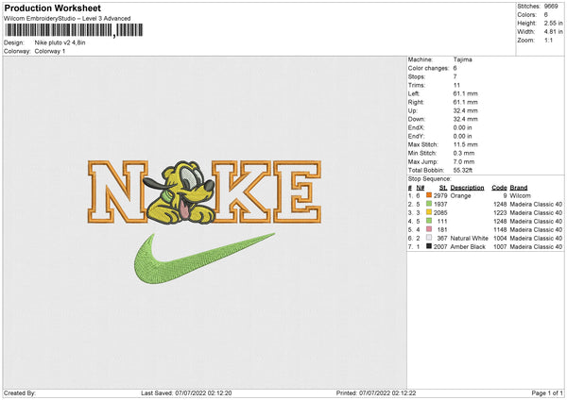Click the Max Jump value '7.0 mm'
This screenshot has width=567, height=400.
pyautogui.click(x=464, y=161)
